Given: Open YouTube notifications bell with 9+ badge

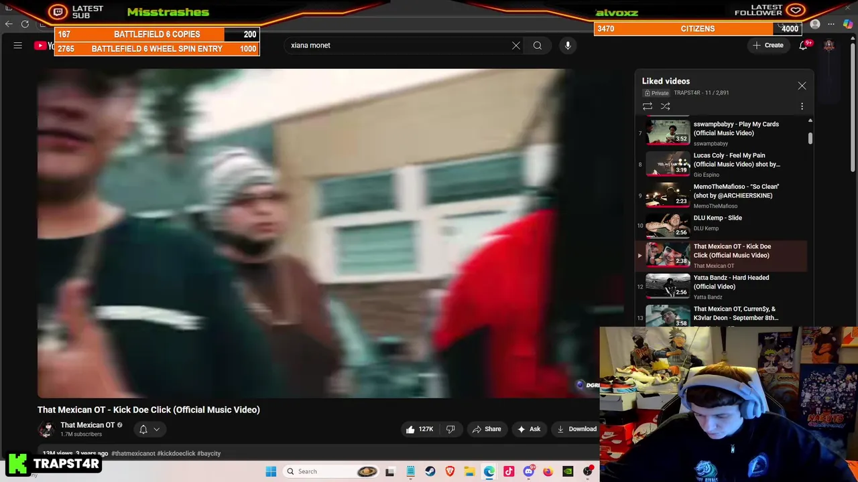Looking at the screenshot, I should [x=803, y=46].
